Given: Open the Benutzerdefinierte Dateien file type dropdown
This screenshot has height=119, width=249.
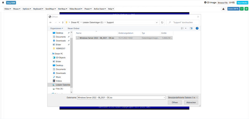Looking at the screenshot, I should pos(183,98).
